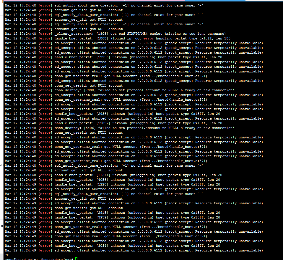Screen dimensions: 283x260
Task: Select the handle_bnet_packet [11092] log line
Action: point(113,123)
